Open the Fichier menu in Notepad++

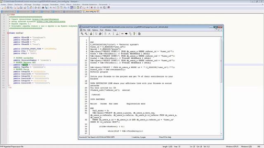pyautogui.click(x=3, y=5)
